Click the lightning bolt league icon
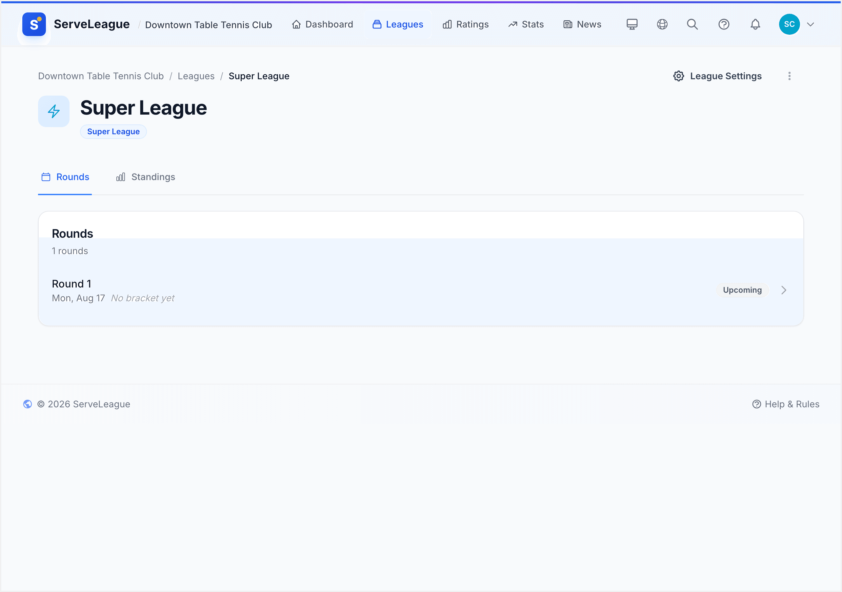The height and width of the screenshot is (592, 842). 53,111
